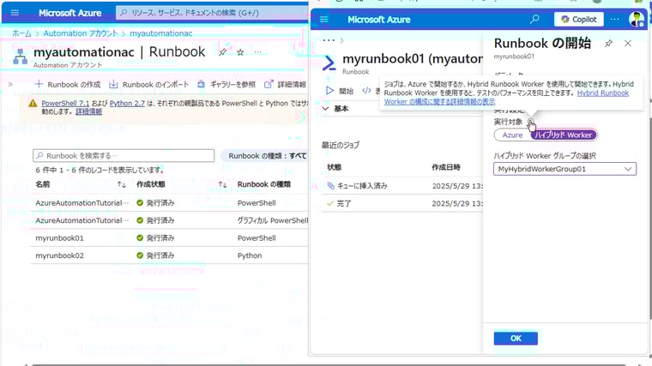Click search magnifier in right Azure header
652x366 pixels.
pyautogui.click(x=534, y=19)
